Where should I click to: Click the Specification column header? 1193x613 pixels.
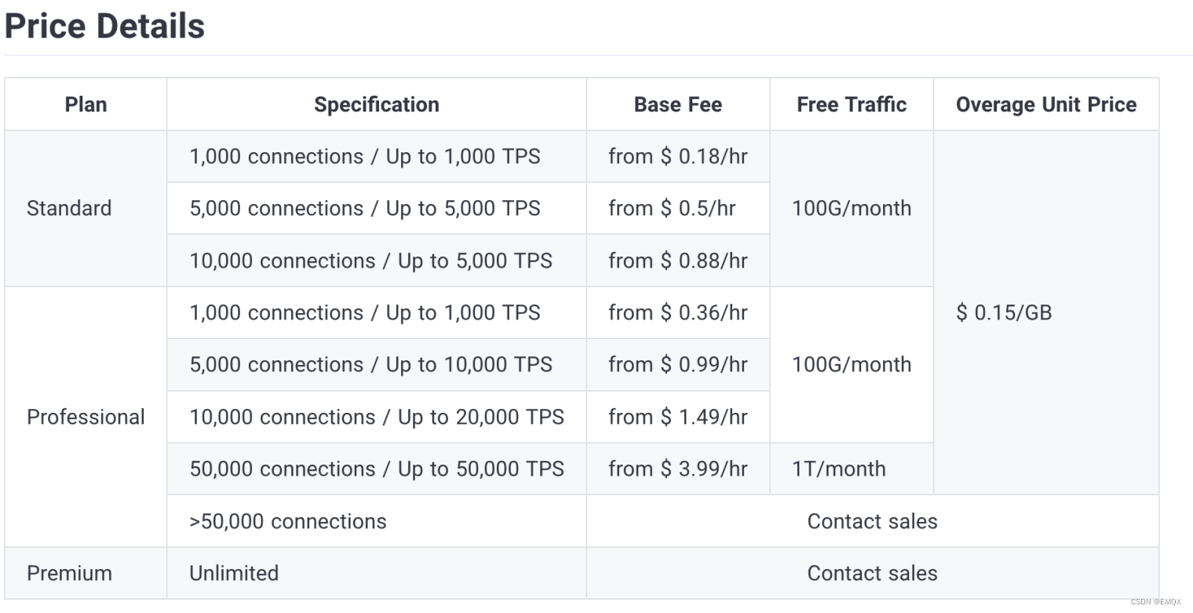pyautogui.click(x=376, y=104)
